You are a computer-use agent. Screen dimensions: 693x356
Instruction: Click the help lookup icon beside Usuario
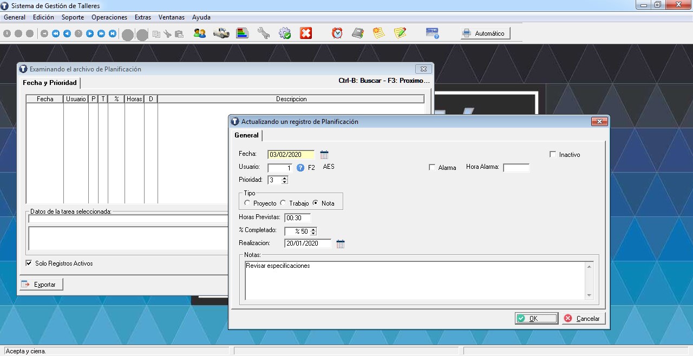point(300,168)
